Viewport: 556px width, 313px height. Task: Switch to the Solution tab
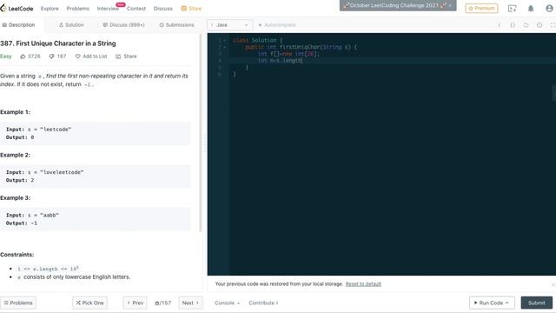point(71,25)
